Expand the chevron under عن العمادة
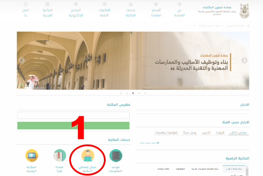Image resolution: width=263 pixels, height=176 pixels. 179,20
